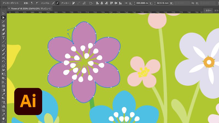Select the Shape Builder tool

(4, 78)
